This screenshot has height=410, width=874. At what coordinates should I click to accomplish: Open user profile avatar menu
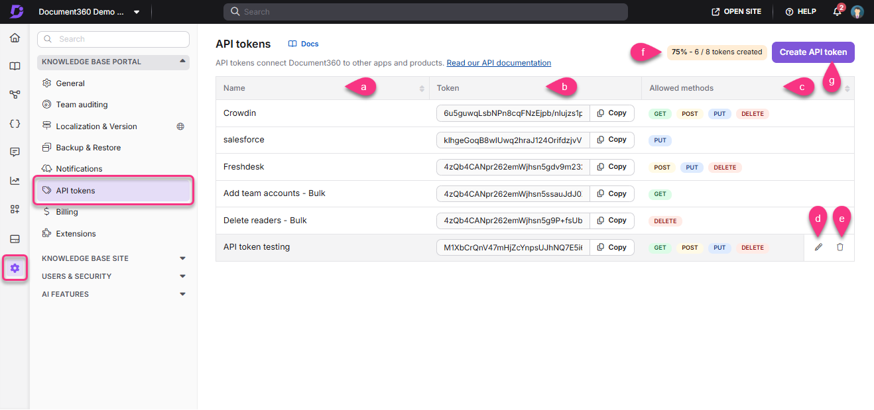[x=857, y=12]
